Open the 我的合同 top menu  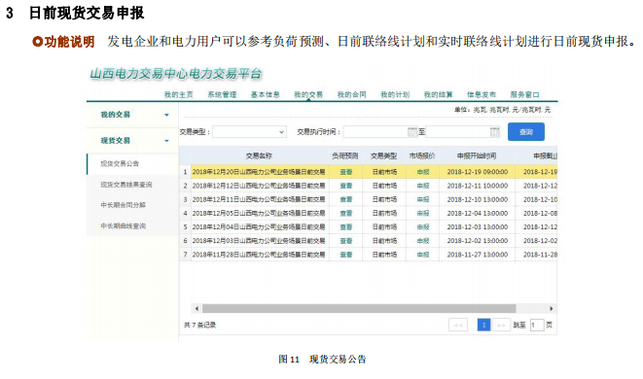tap(351, 94)
